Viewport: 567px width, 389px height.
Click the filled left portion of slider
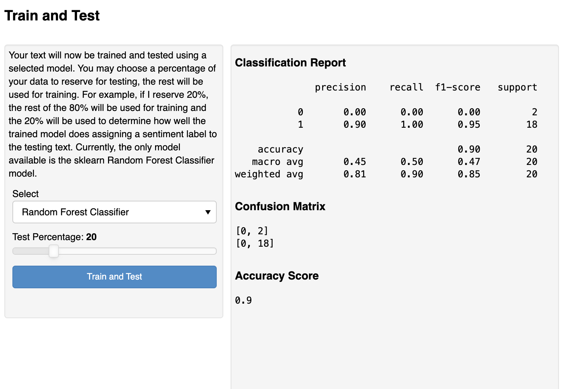tap(31, 251)
